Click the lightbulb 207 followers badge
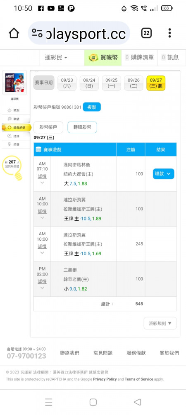Viewport: 186px width, 415px height. tap(13, 168)
